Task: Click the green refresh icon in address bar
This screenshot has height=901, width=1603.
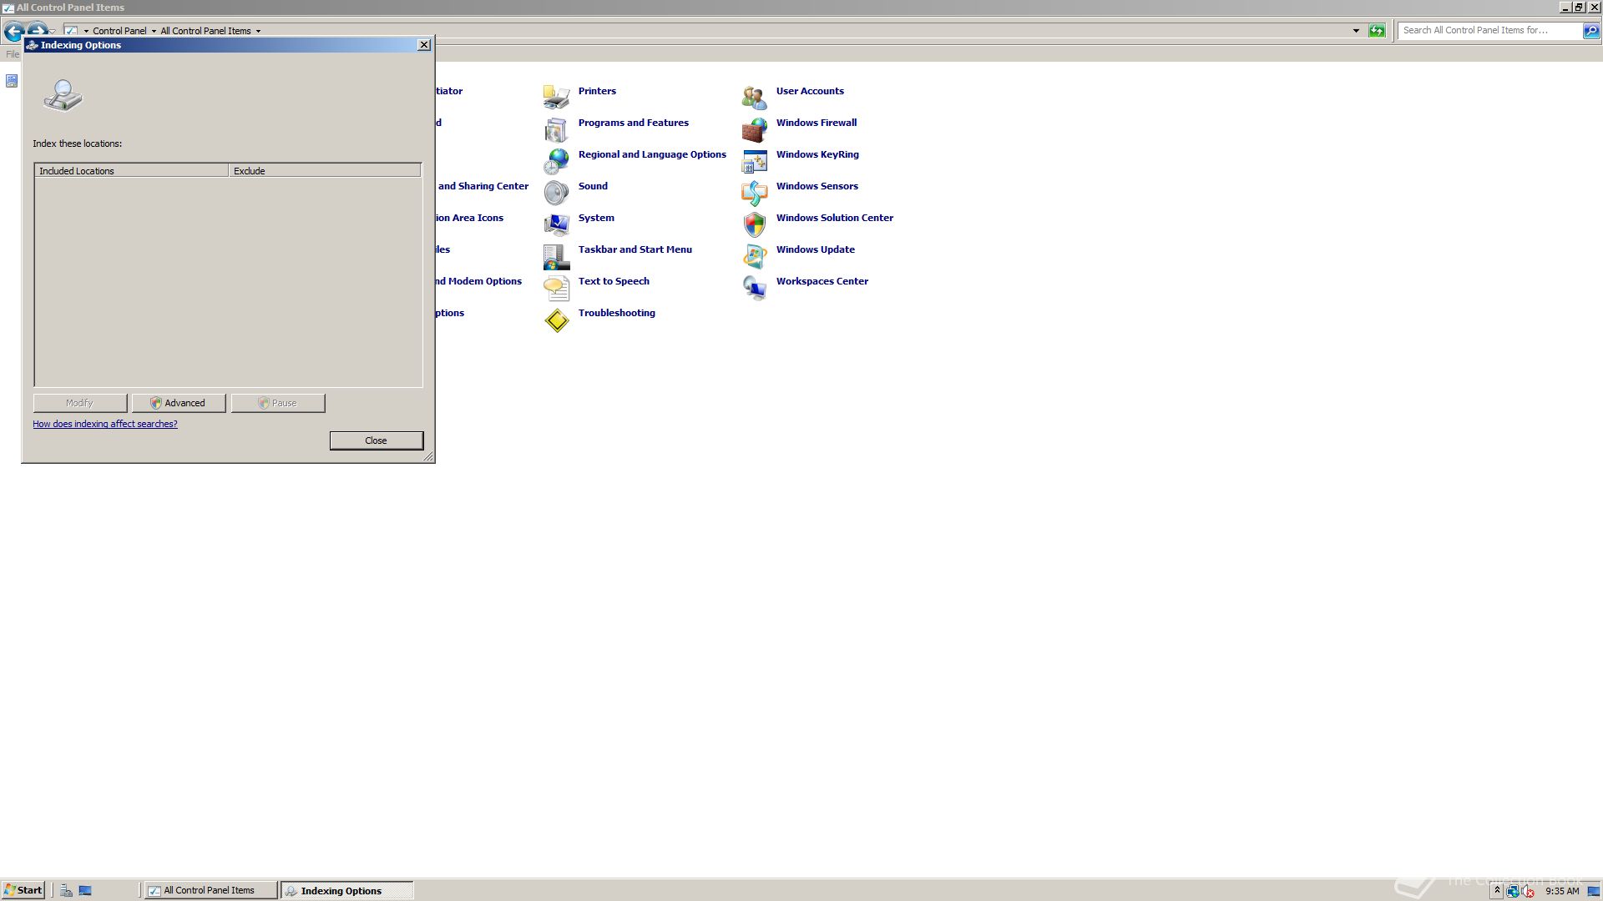Action: pos(1377,31)
